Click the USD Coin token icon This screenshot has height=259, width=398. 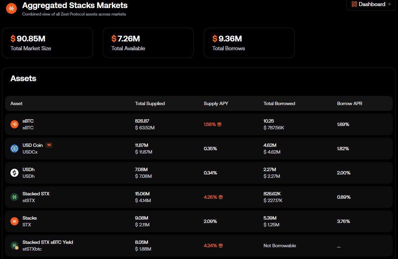[14, 149]
